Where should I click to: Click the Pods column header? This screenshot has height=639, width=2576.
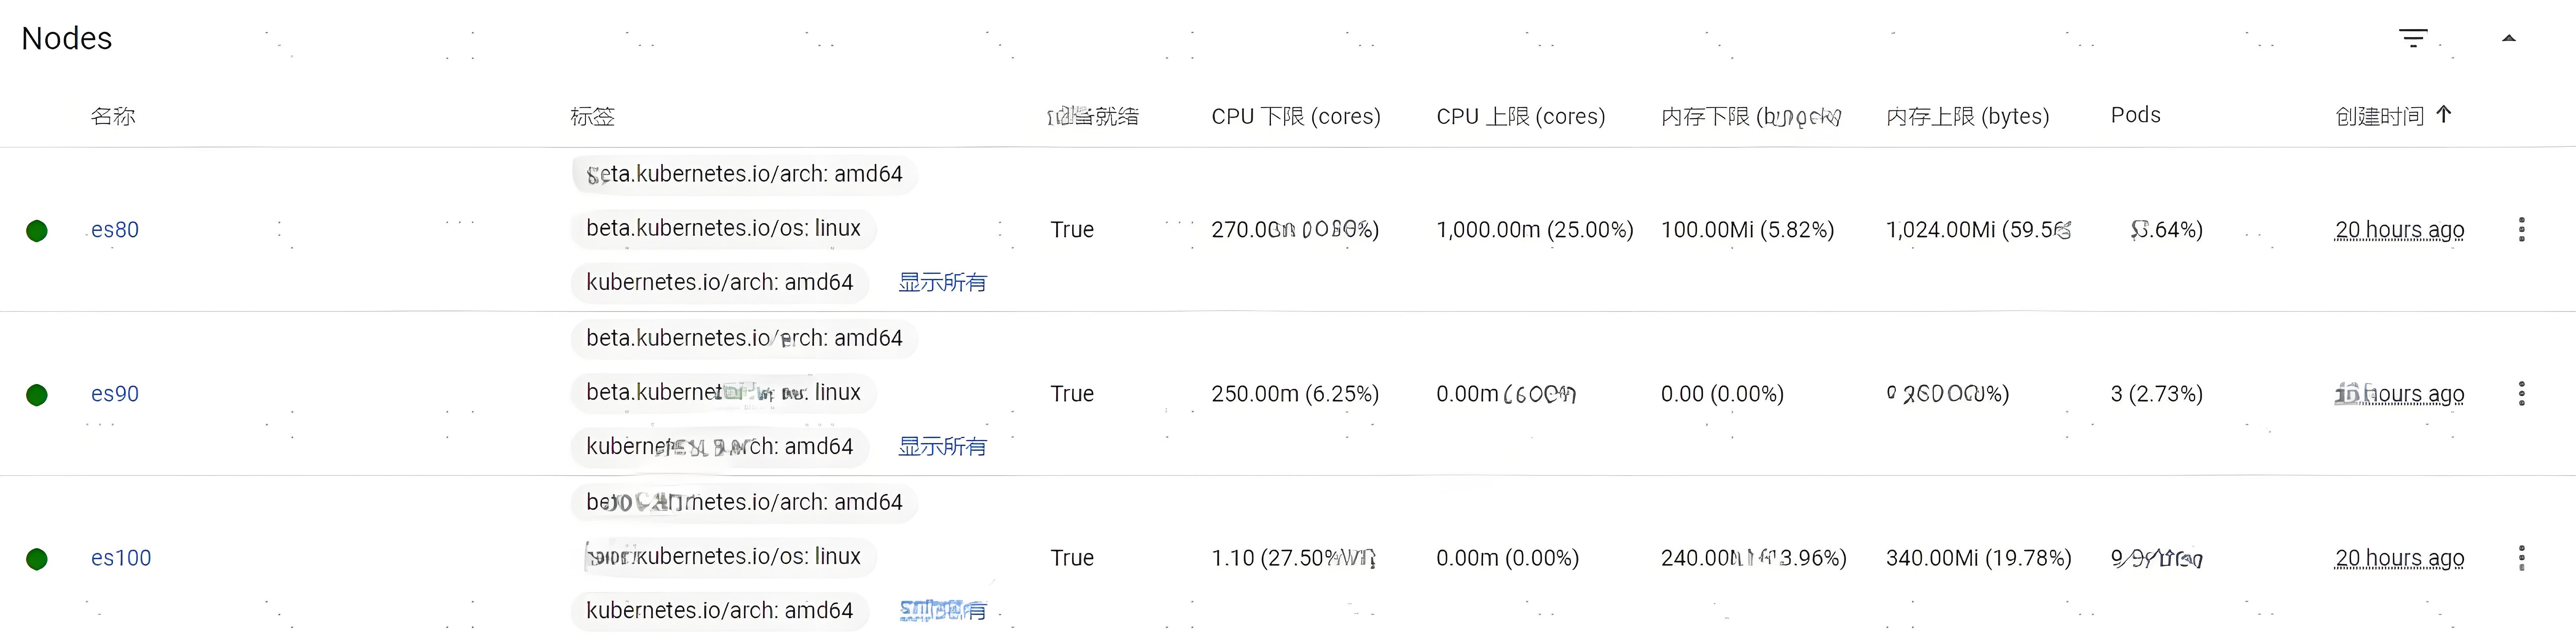click(x=2135, y=115)
